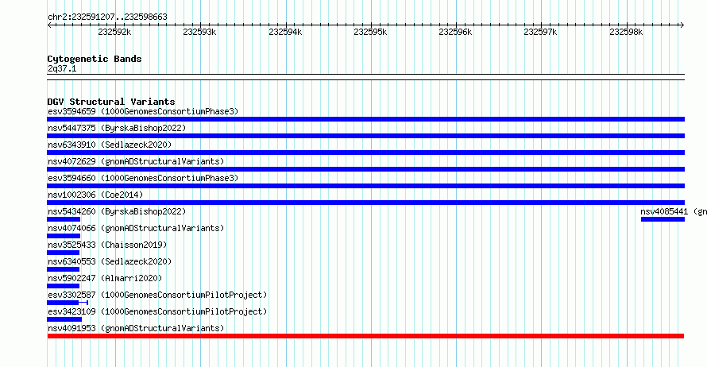Select the short bar under nsv6340553
The height and width of the screenshot is (367, 707).
pos(63,269)
